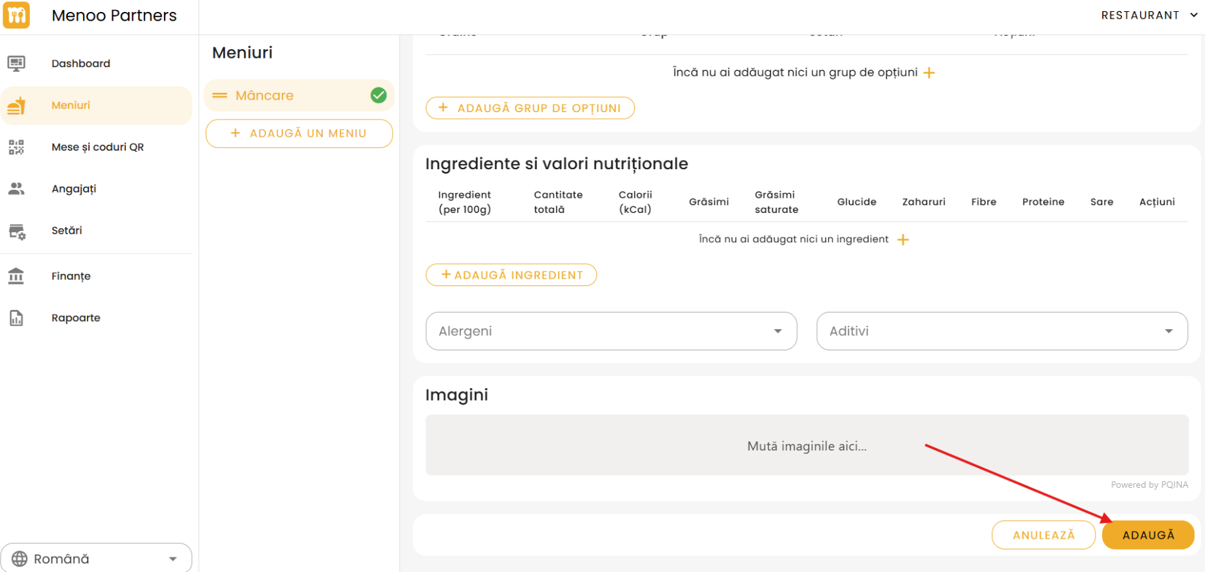
Task: Click the image upload drop area
Action: click(x=806, y=445)
